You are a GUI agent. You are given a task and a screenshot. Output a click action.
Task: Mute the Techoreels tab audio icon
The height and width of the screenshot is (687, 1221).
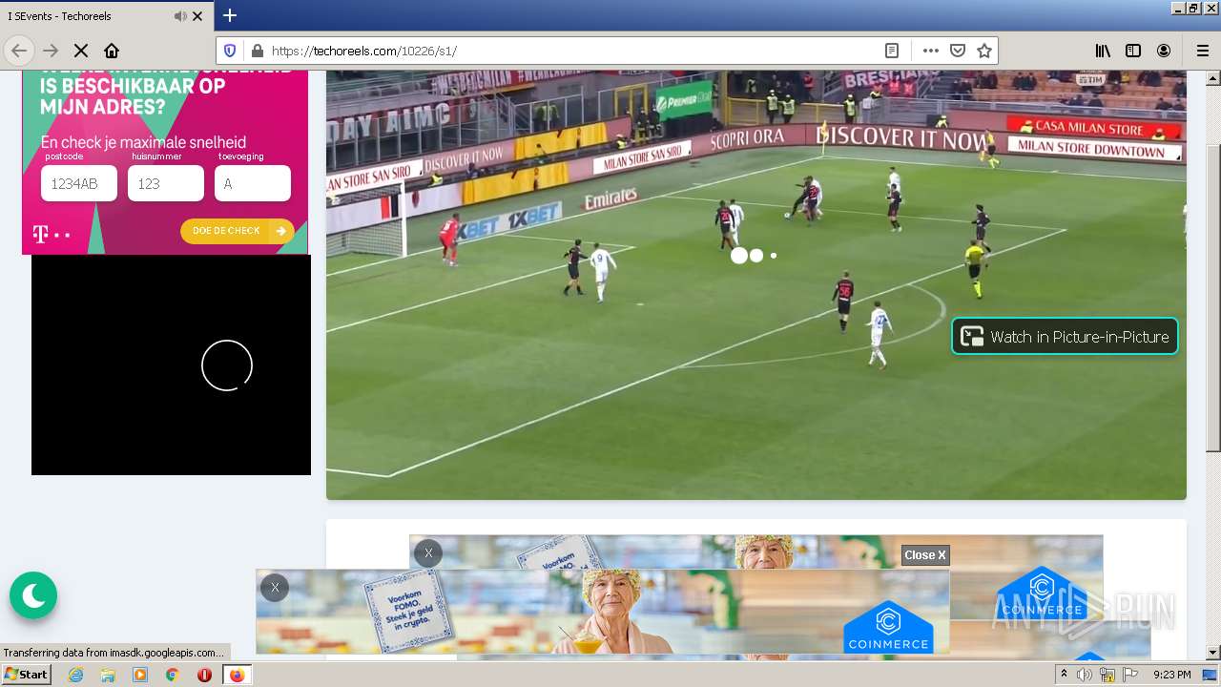[x=180, y=16]
